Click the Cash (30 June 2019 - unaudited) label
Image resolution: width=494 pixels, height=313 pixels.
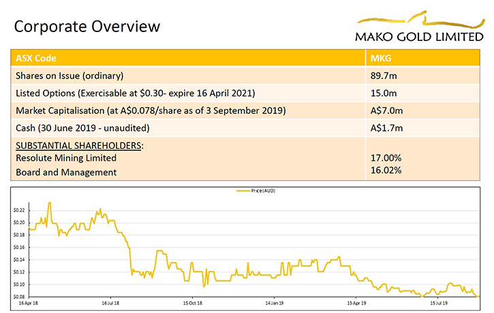coord(82,128)
